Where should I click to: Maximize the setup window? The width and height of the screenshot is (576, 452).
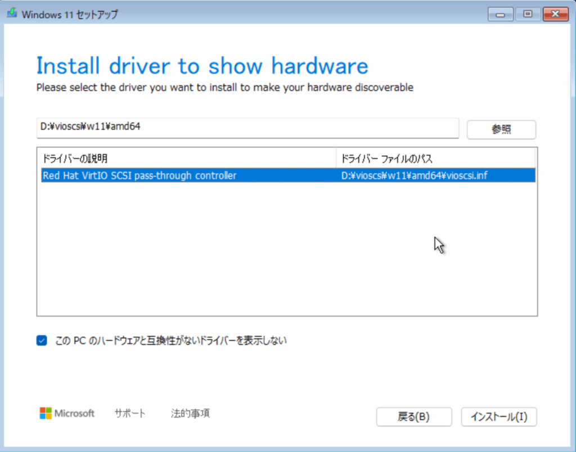(527, 13)
